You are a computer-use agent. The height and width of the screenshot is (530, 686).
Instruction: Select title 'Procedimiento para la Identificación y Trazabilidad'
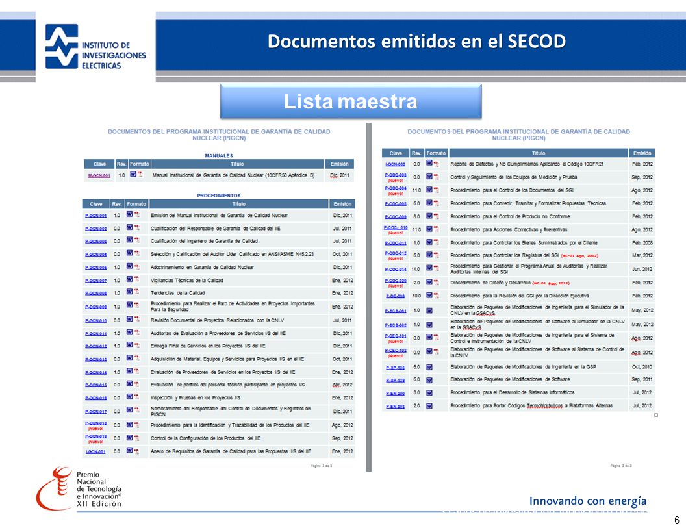230,425
